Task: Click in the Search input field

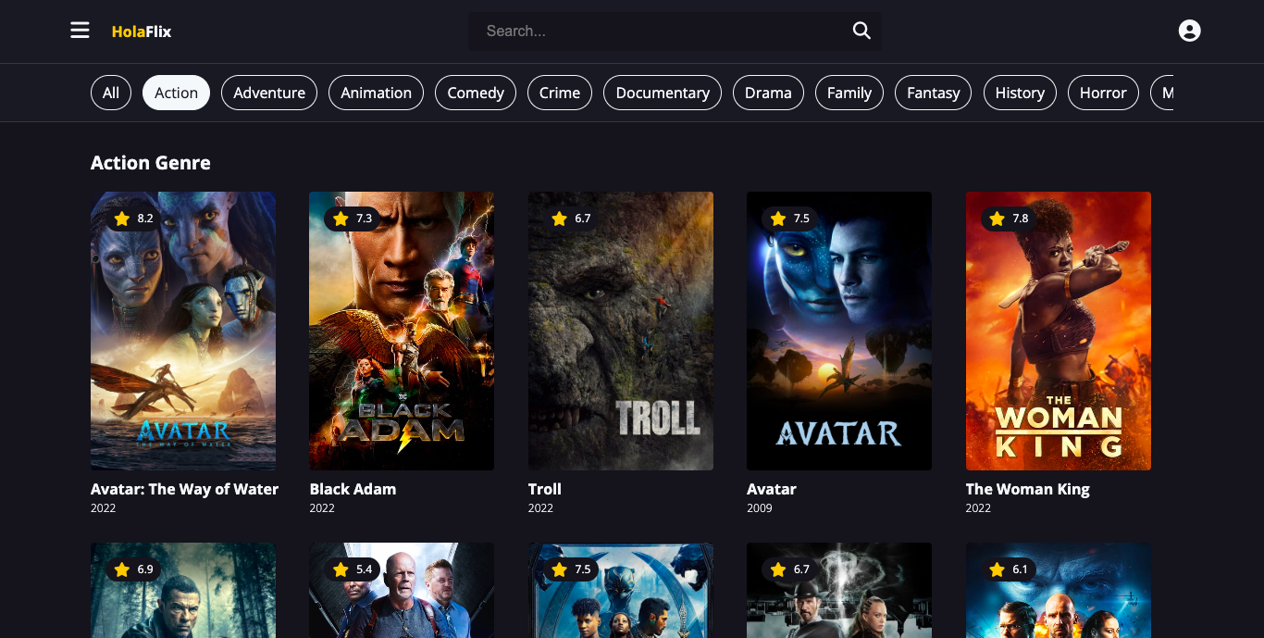Action: [657, 31]
